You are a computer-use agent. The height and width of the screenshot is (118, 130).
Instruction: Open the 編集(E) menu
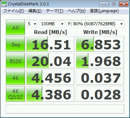coord(35,11)
